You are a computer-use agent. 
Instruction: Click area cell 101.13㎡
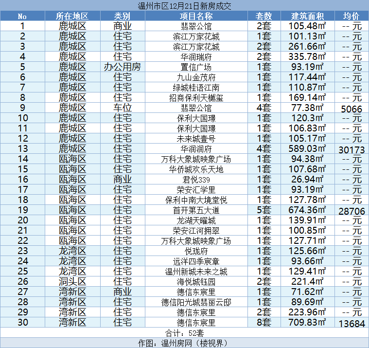307,36
